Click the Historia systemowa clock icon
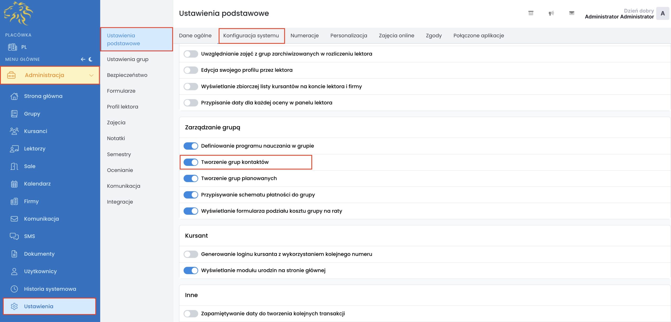The height and width of the screenshot is (322, 671). 14,289
